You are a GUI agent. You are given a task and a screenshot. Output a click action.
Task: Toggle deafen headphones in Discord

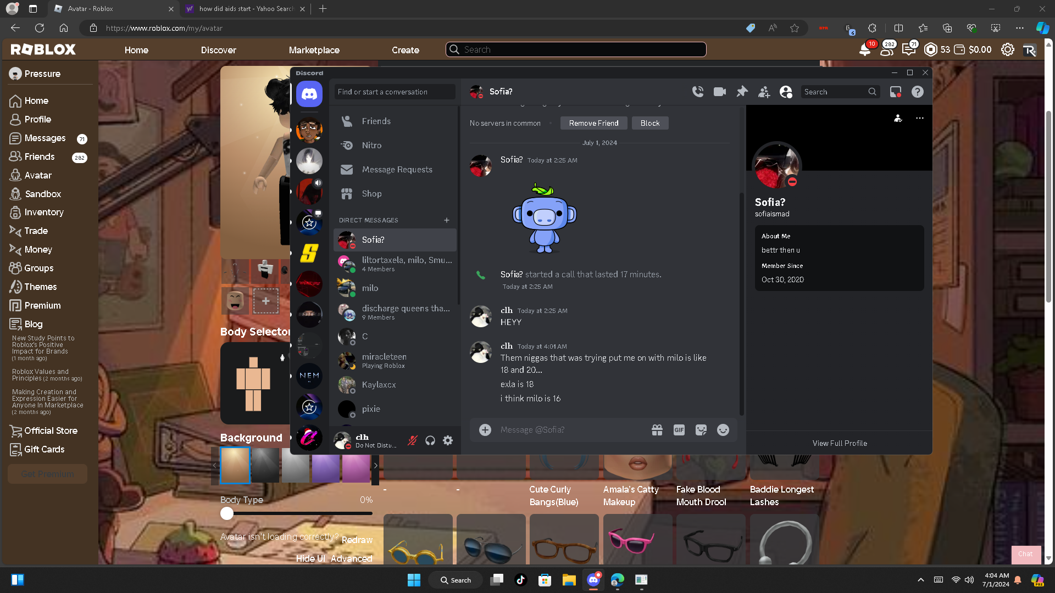click(x=430, y=440)
